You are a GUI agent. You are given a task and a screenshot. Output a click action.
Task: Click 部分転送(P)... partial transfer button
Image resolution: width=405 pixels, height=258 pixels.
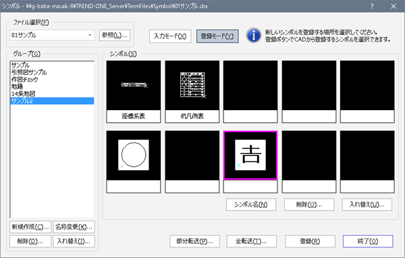pos(195,241)
